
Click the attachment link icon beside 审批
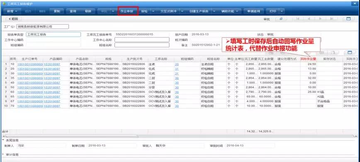[x=281, y=19]
